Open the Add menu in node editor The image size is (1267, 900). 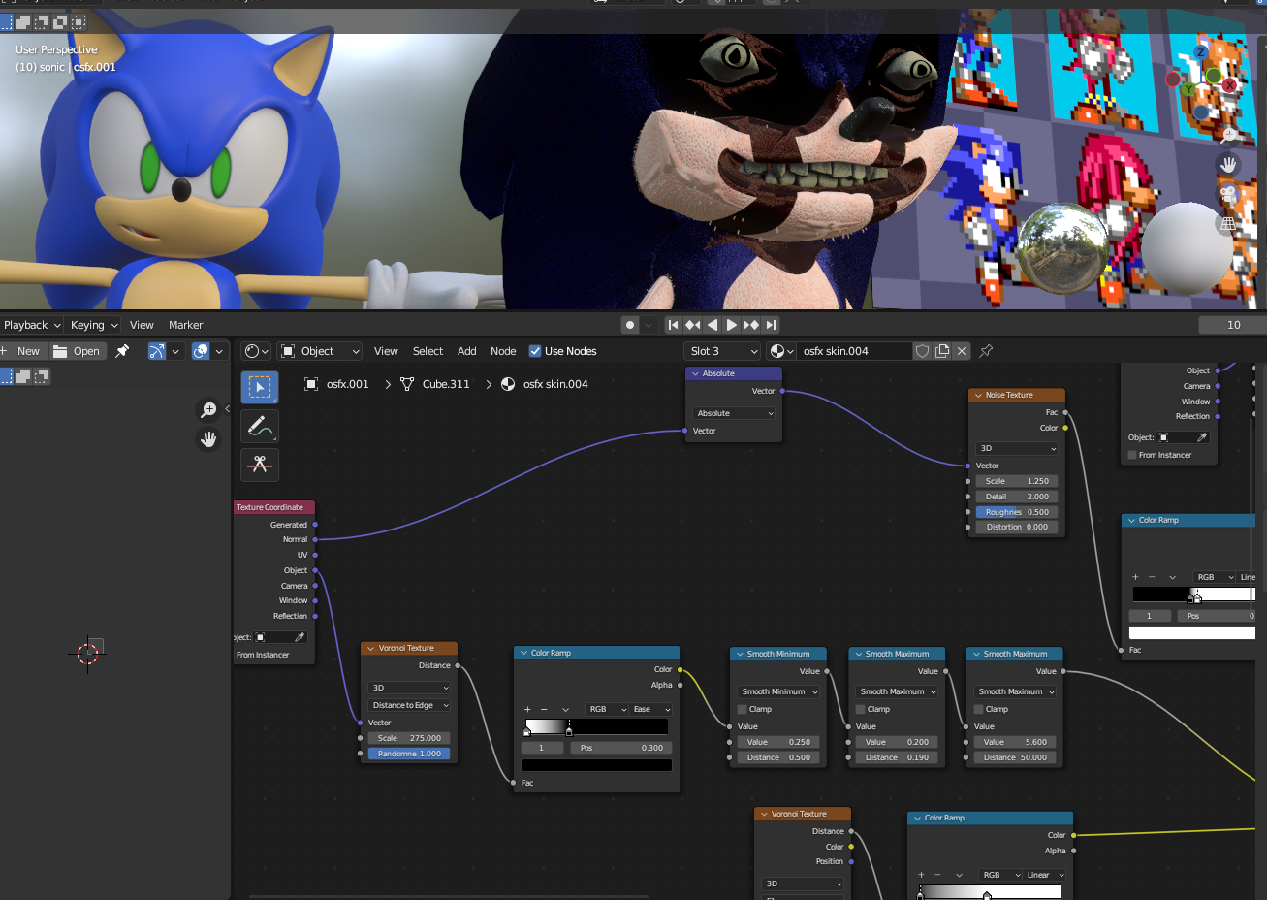click(466, 351)
